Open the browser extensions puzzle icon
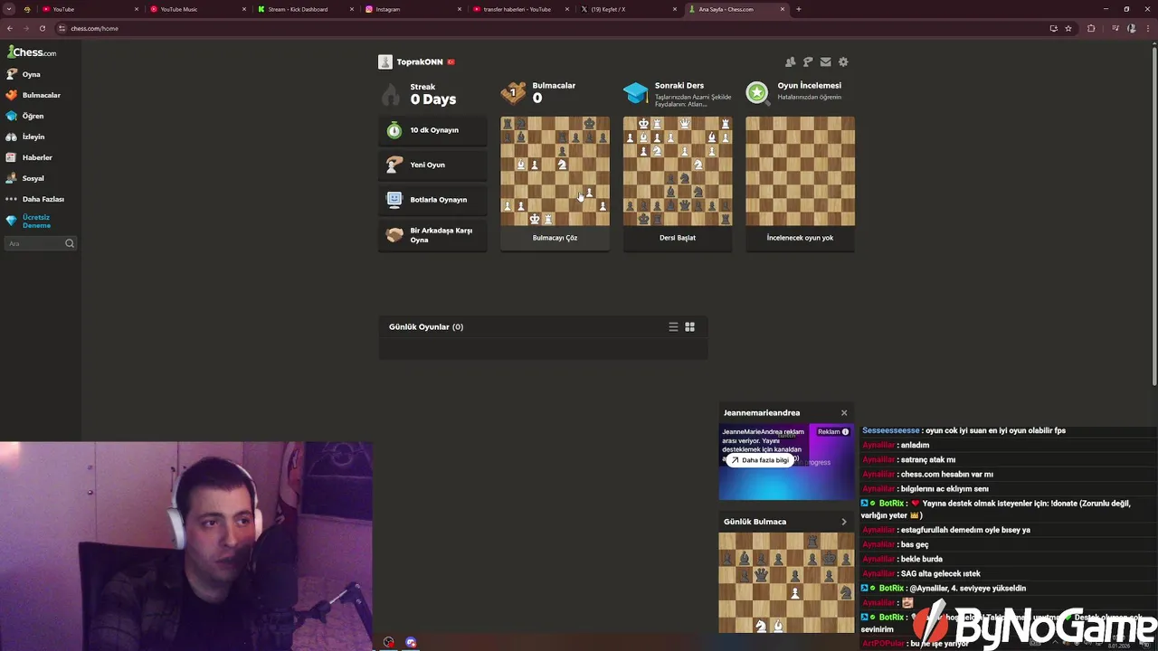1158x651 pixels. click(1091, 28)
